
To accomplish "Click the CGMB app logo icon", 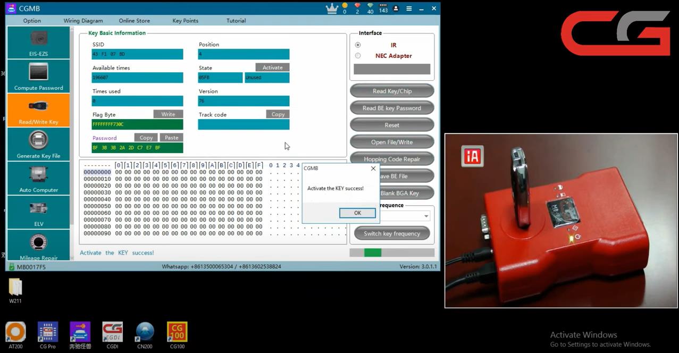I will [11, 8].
